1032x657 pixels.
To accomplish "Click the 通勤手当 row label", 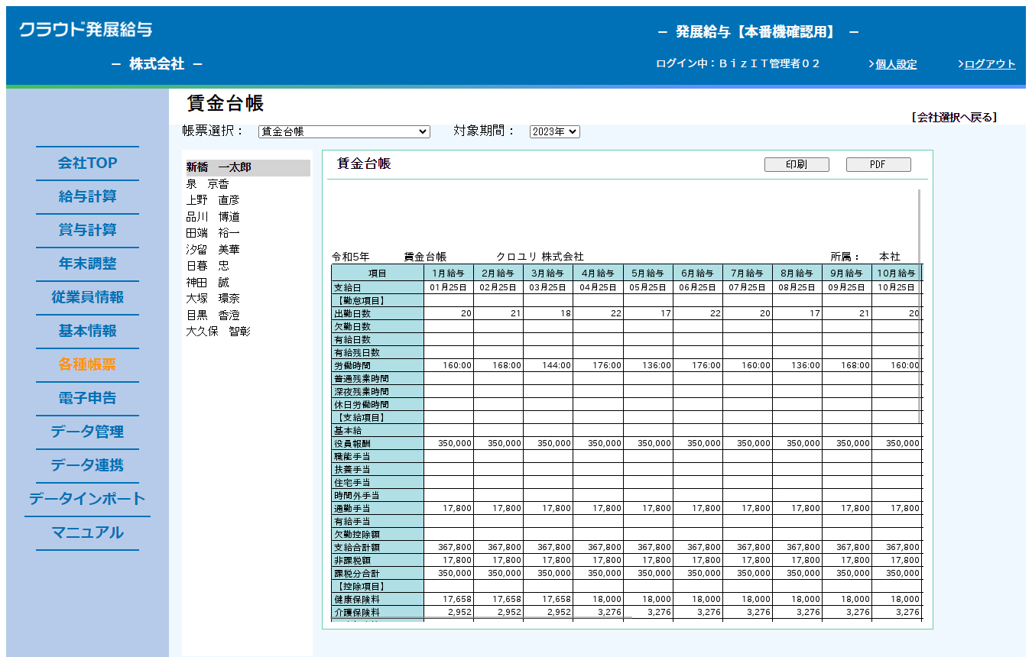I will [x=378, y=508].
